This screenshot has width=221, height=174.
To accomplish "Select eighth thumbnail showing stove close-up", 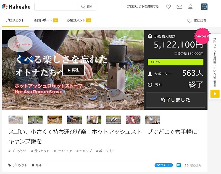I will pyautogui.click(x=153, y=120).
